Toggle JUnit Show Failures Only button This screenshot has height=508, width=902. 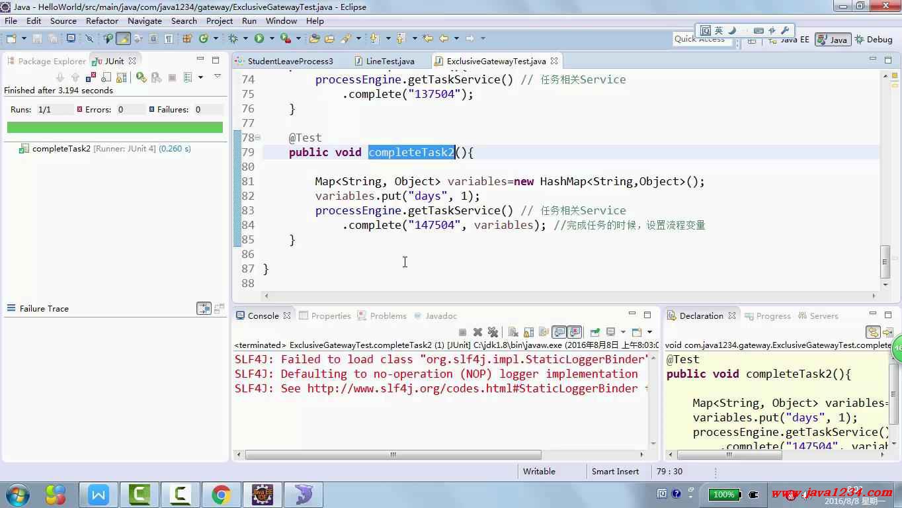point(91,77)
